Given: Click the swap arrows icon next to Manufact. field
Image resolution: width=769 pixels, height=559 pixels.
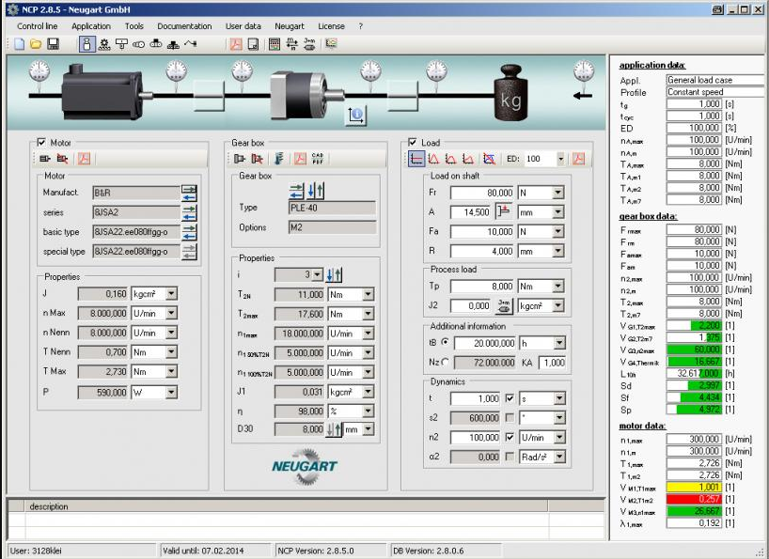Looking at the screenshot, I should coord(189,193).
